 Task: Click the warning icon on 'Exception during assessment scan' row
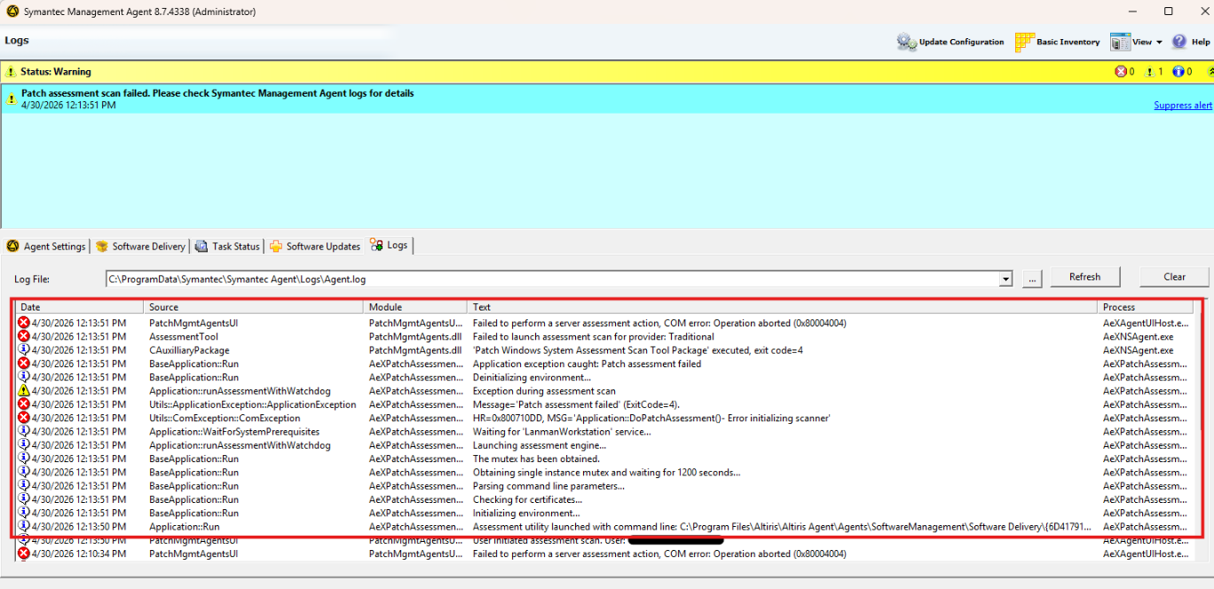click(24, 391)
